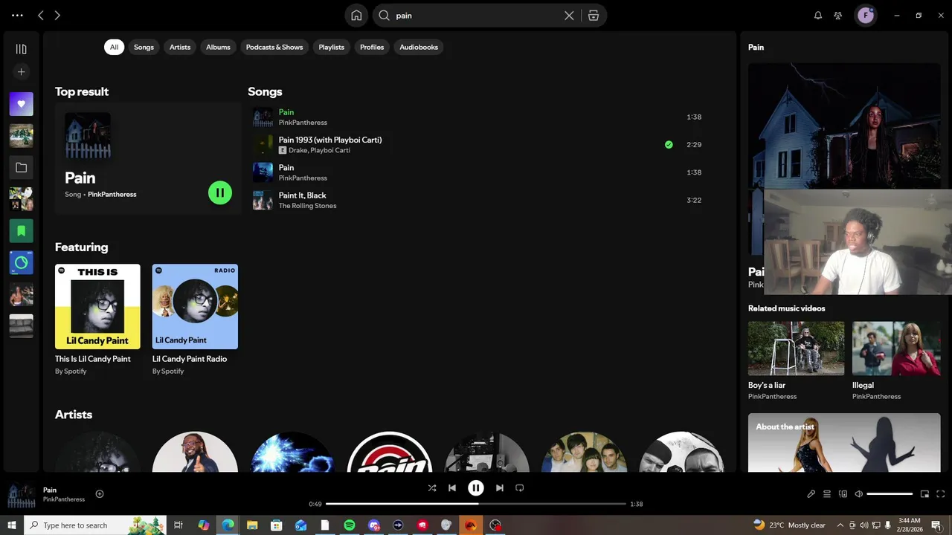
Task: Skip to next track
Action: (x=500, y=488)
